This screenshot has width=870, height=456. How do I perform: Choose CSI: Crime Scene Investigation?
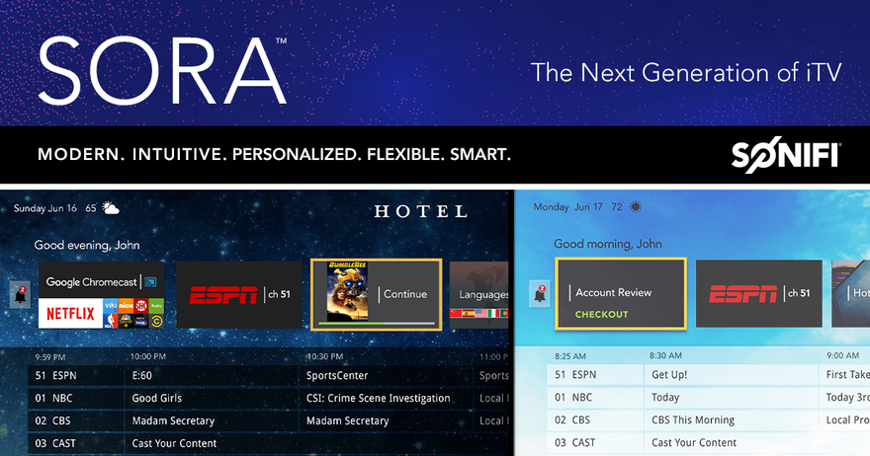pos(386,399)
